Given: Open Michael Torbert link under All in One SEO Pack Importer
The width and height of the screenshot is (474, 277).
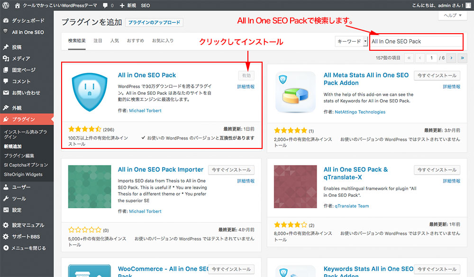Looking at the screenshot, I should coord(145,212).
